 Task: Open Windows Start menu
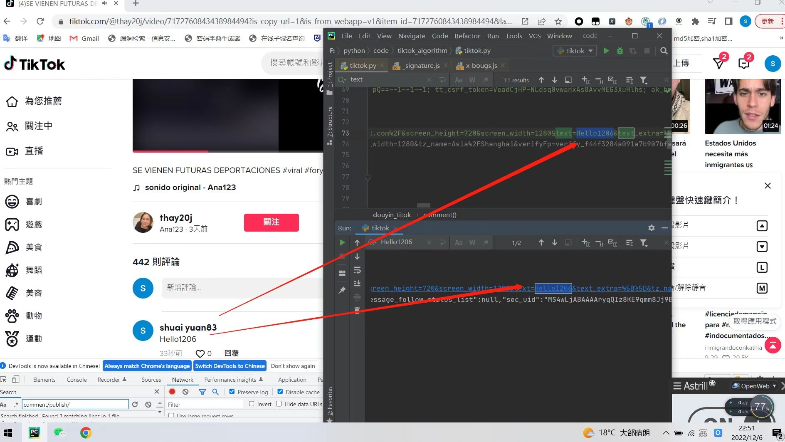(x=8, y=433)
